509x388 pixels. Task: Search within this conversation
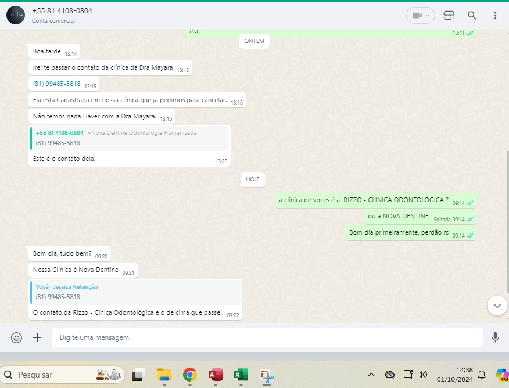click(472, 15)
